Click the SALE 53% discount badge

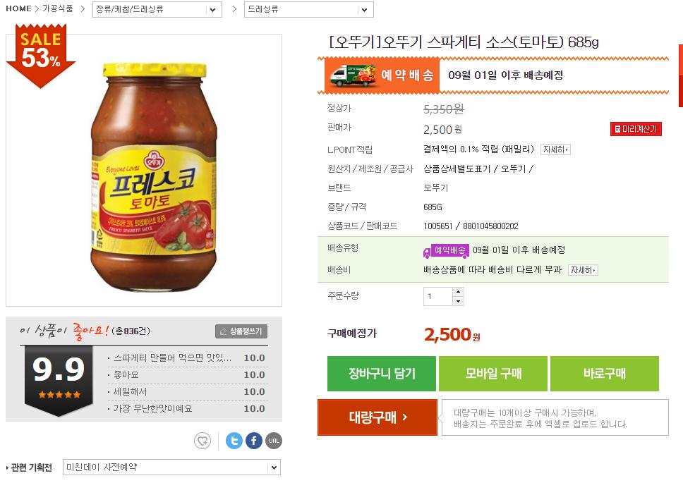point(40,55)
